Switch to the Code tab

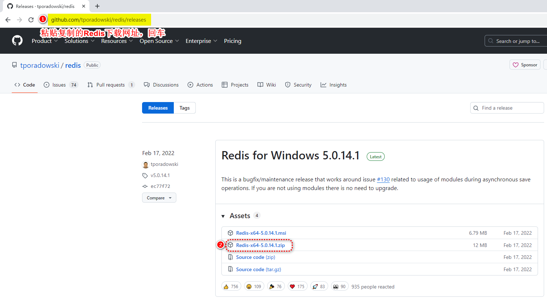tap(25, 85)
